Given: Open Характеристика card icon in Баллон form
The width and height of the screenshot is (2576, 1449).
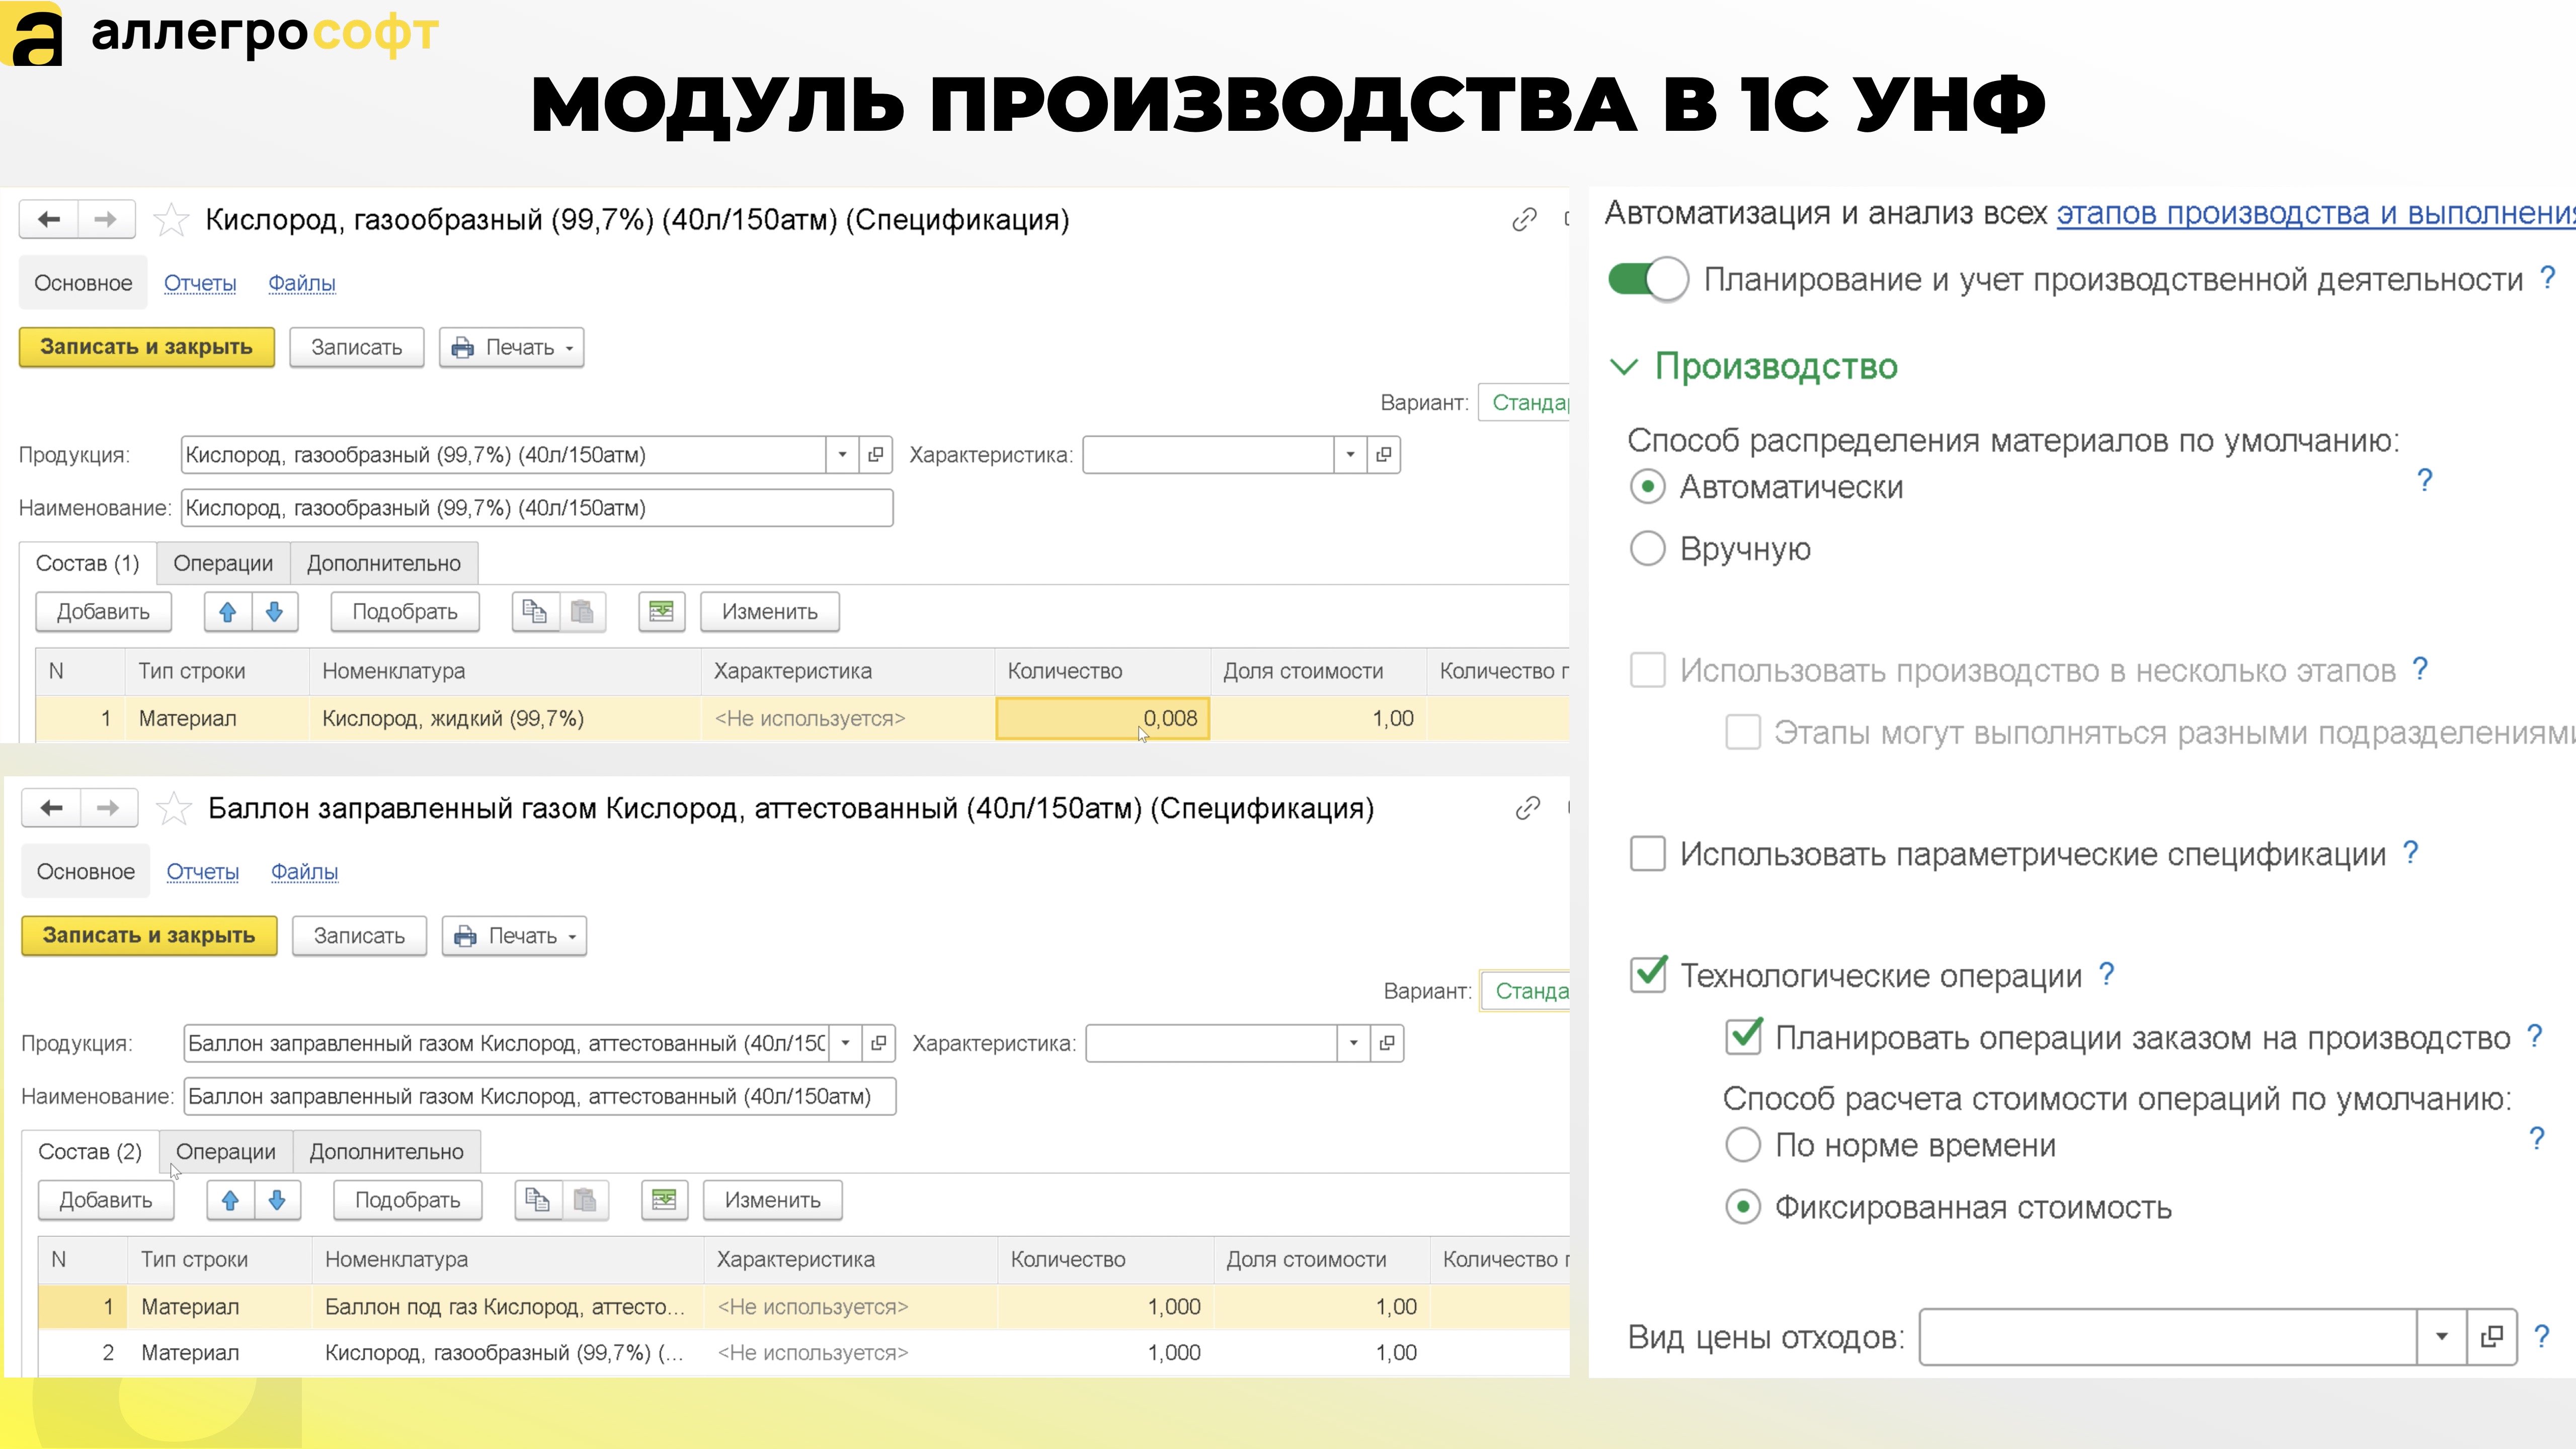Looking at the screenshot, I should tap(1387, 1043).
